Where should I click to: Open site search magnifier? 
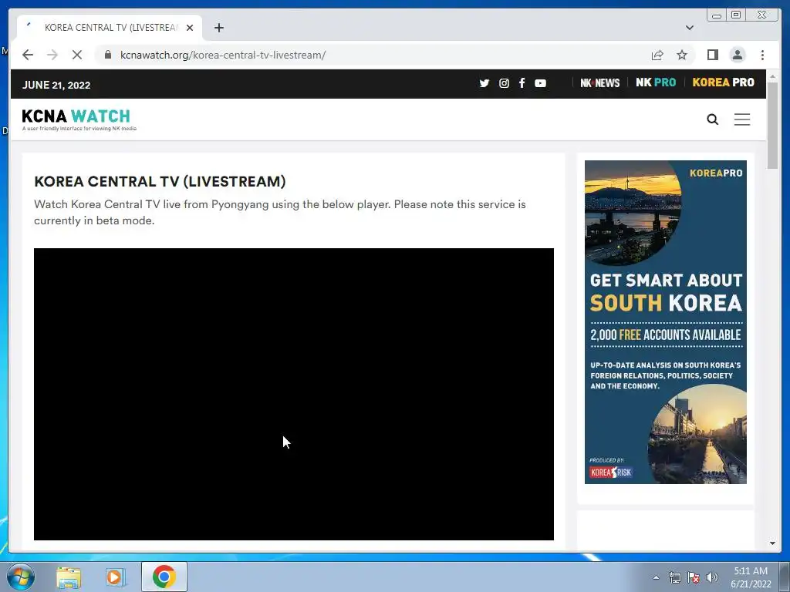(712, 119)
